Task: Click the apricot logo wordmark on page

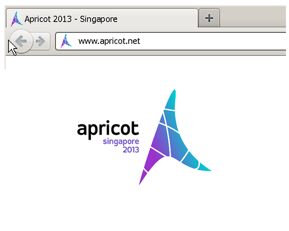Action: click(x=108, y=129)
